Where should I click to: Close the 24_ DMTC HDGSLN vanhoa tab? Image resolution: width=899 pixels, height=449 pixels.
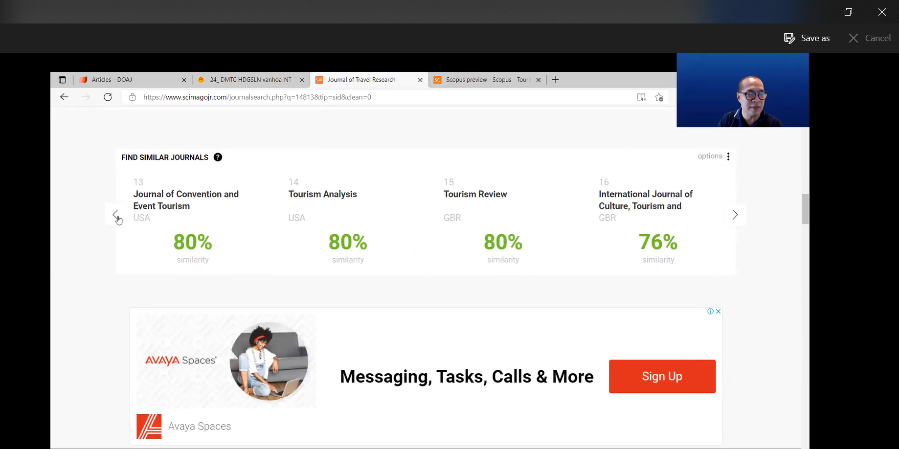302,80
